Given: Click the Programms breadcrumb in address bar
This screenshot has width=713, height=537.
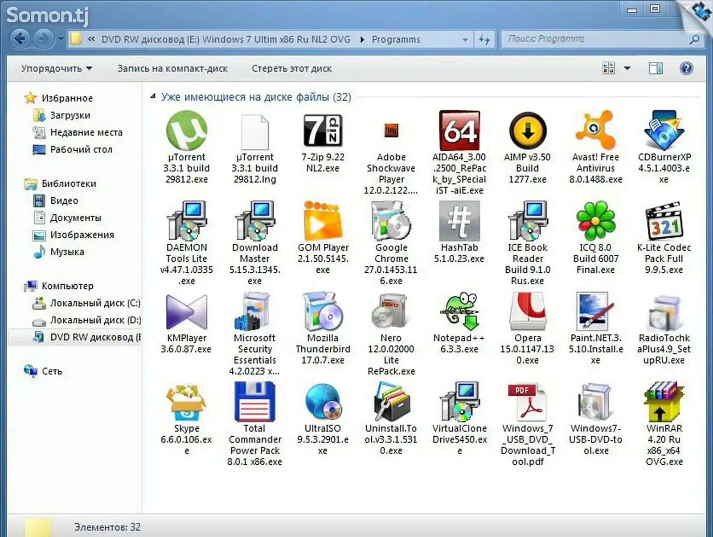Looking at the screenshot, I should 396,39.
